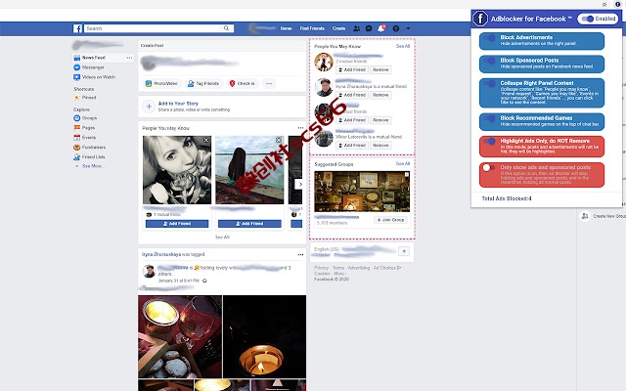The width and height of the screenshot is (626, 391).
Task: Open the header account dropdown arrow
Action: tap(408, 28)
